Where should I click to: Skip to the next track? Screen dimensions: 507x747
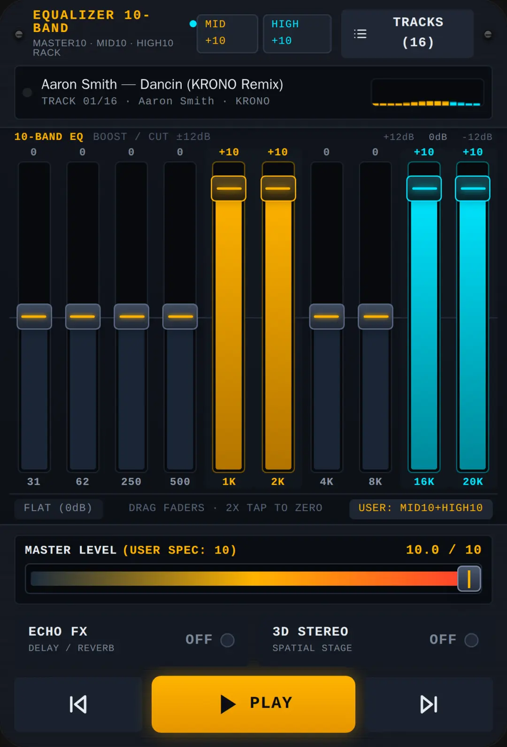click(429, 704)
